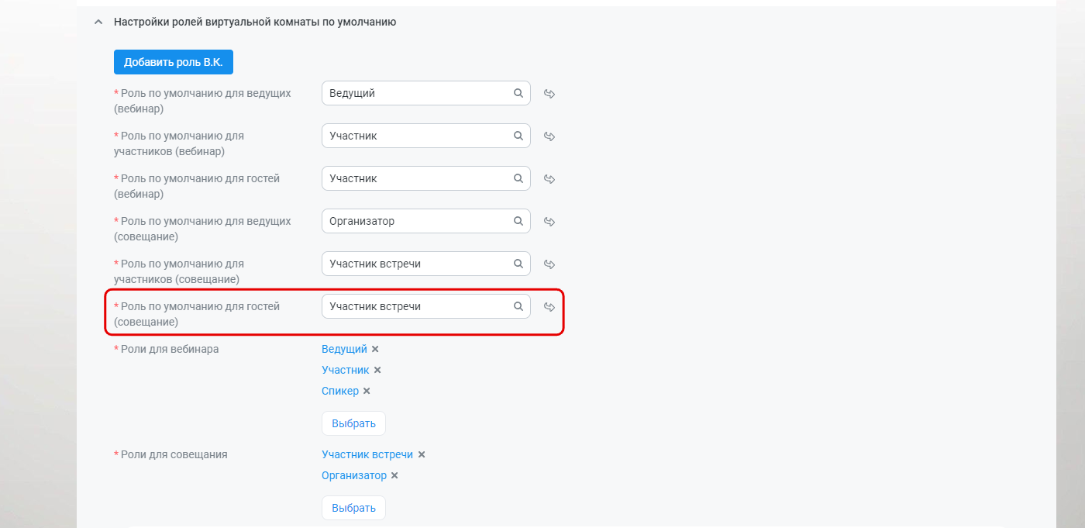Open the "Участник" link in webinar roles
The image size is (1085, 528).
click(346, 370)
